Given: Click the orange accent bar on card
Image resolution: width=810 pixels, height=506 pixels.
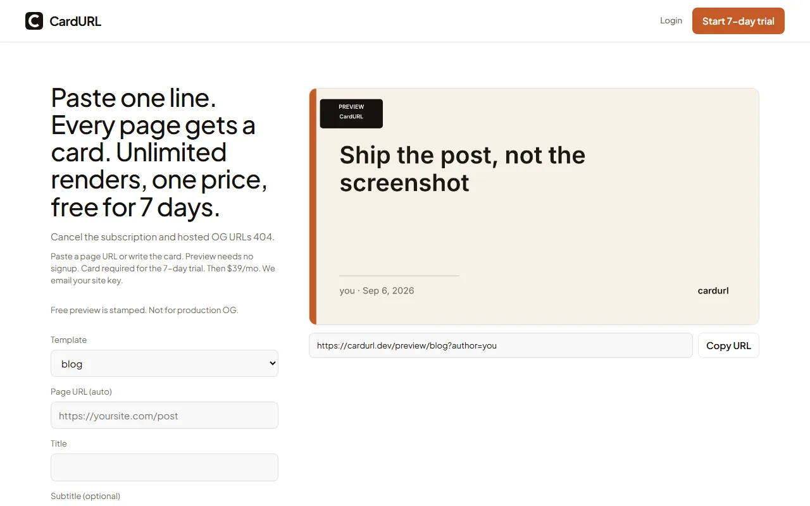Looking at the screenshot, I should click(x=313, y=206).
